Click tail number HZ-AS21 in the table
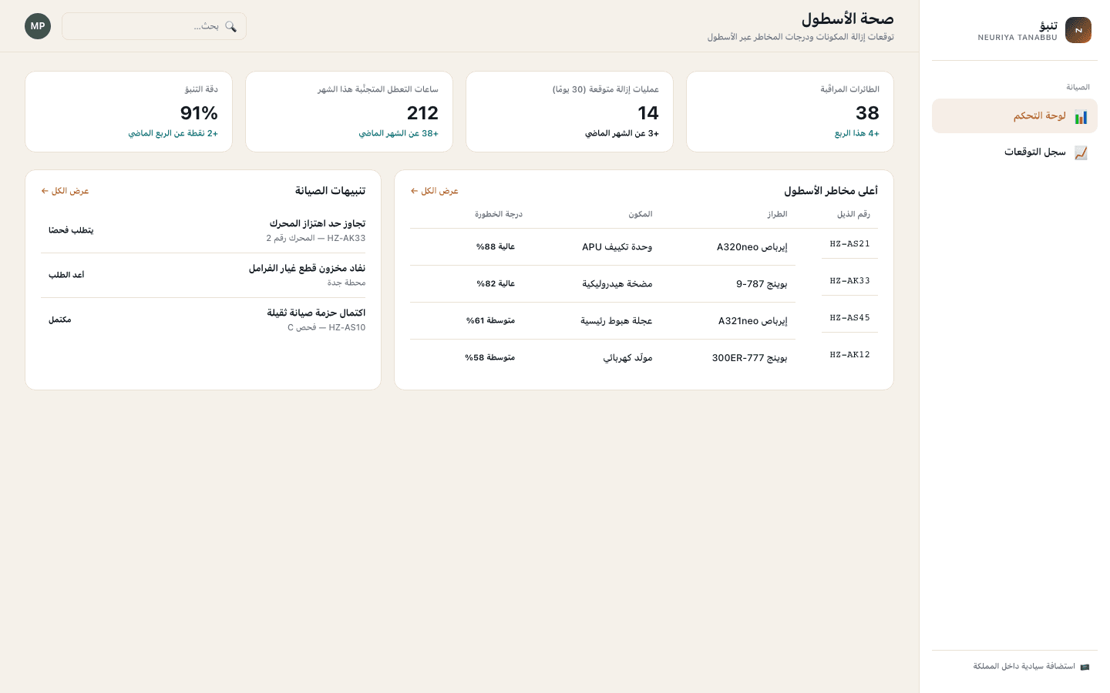Image resolution: width=1110 pixels, height=693 pixels. coord(849,244)
